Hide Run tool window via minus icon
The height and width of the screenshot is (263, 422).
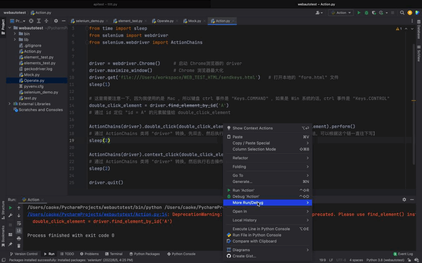click(412, 199)
